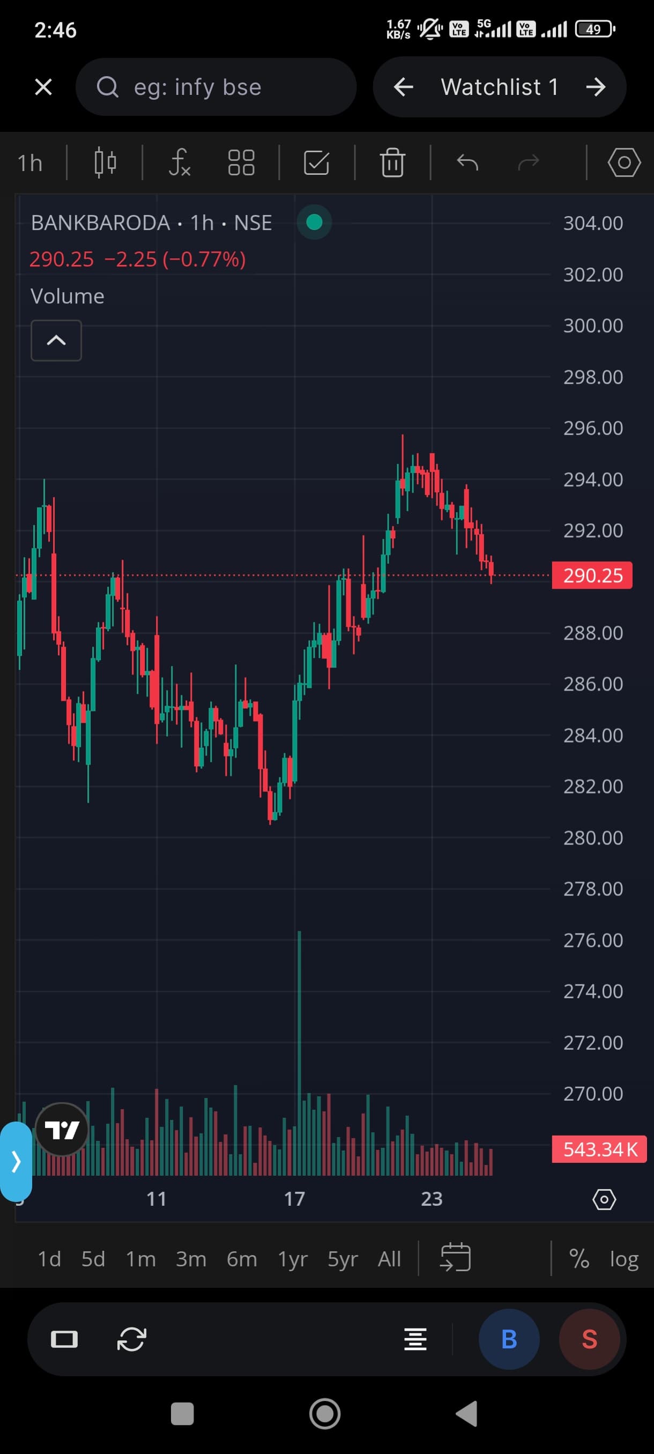The width and height of the screenshot is (654, 1454).
Task: Open chart settings hexagon icon in toolbar
Action: tap(623, 163)
